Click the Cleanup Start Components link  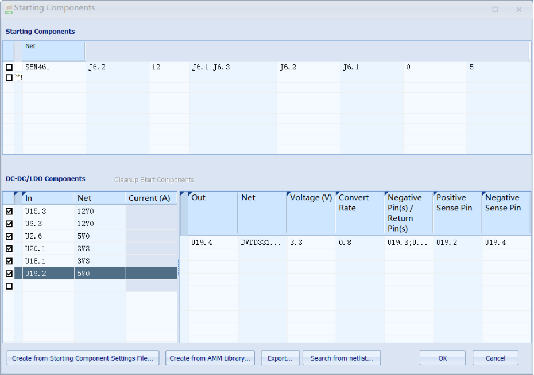tap(154, 179)
